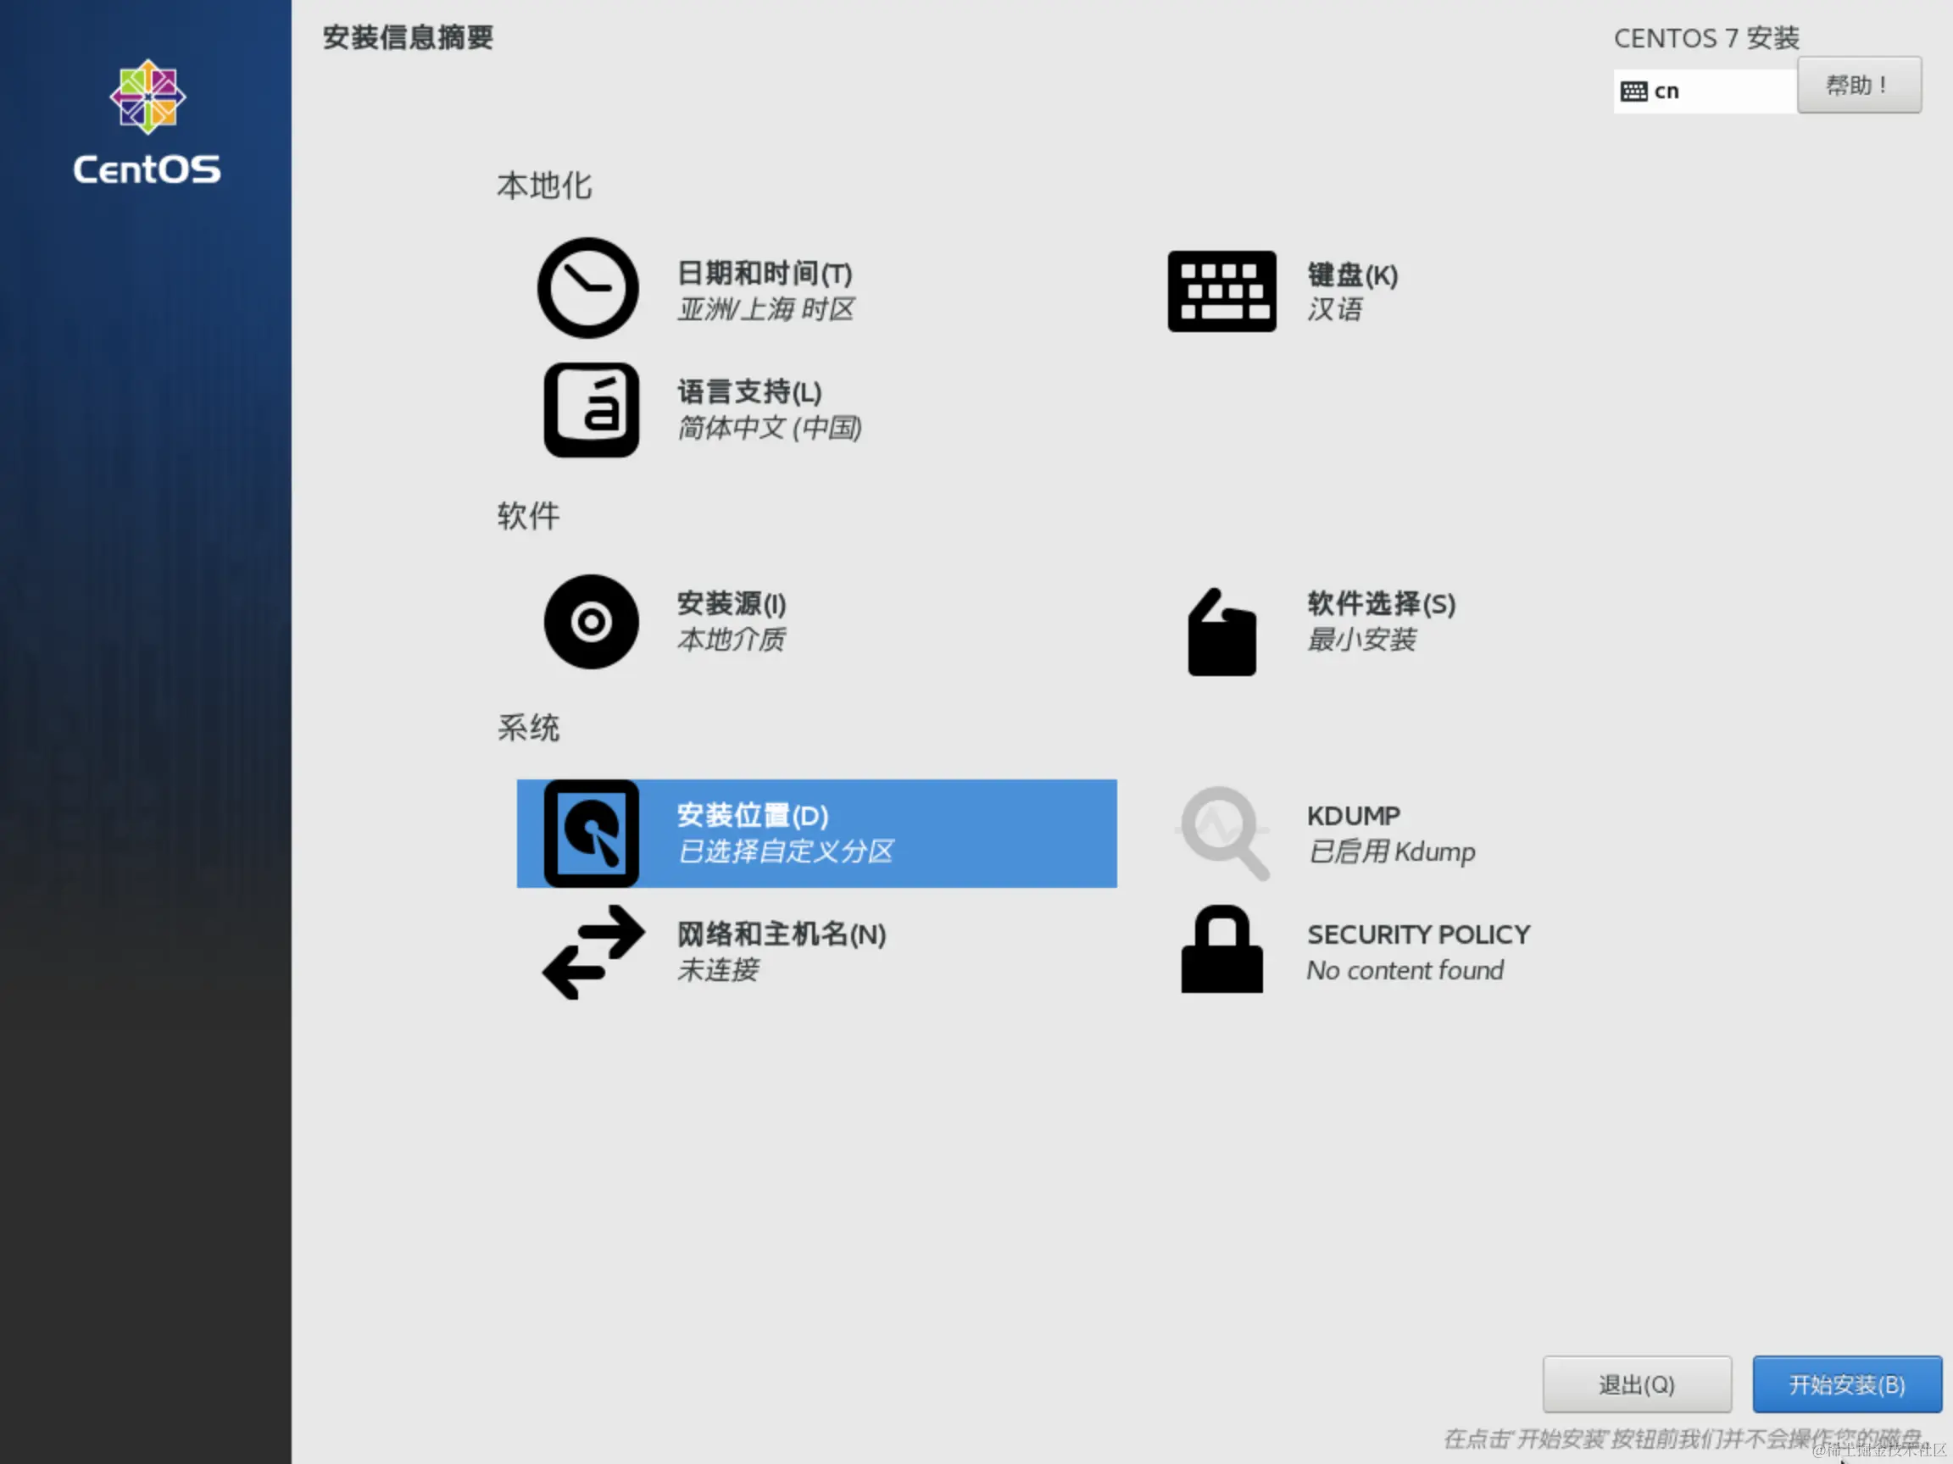Click the cn keyboard layout indicator

tap(1704, 89)
